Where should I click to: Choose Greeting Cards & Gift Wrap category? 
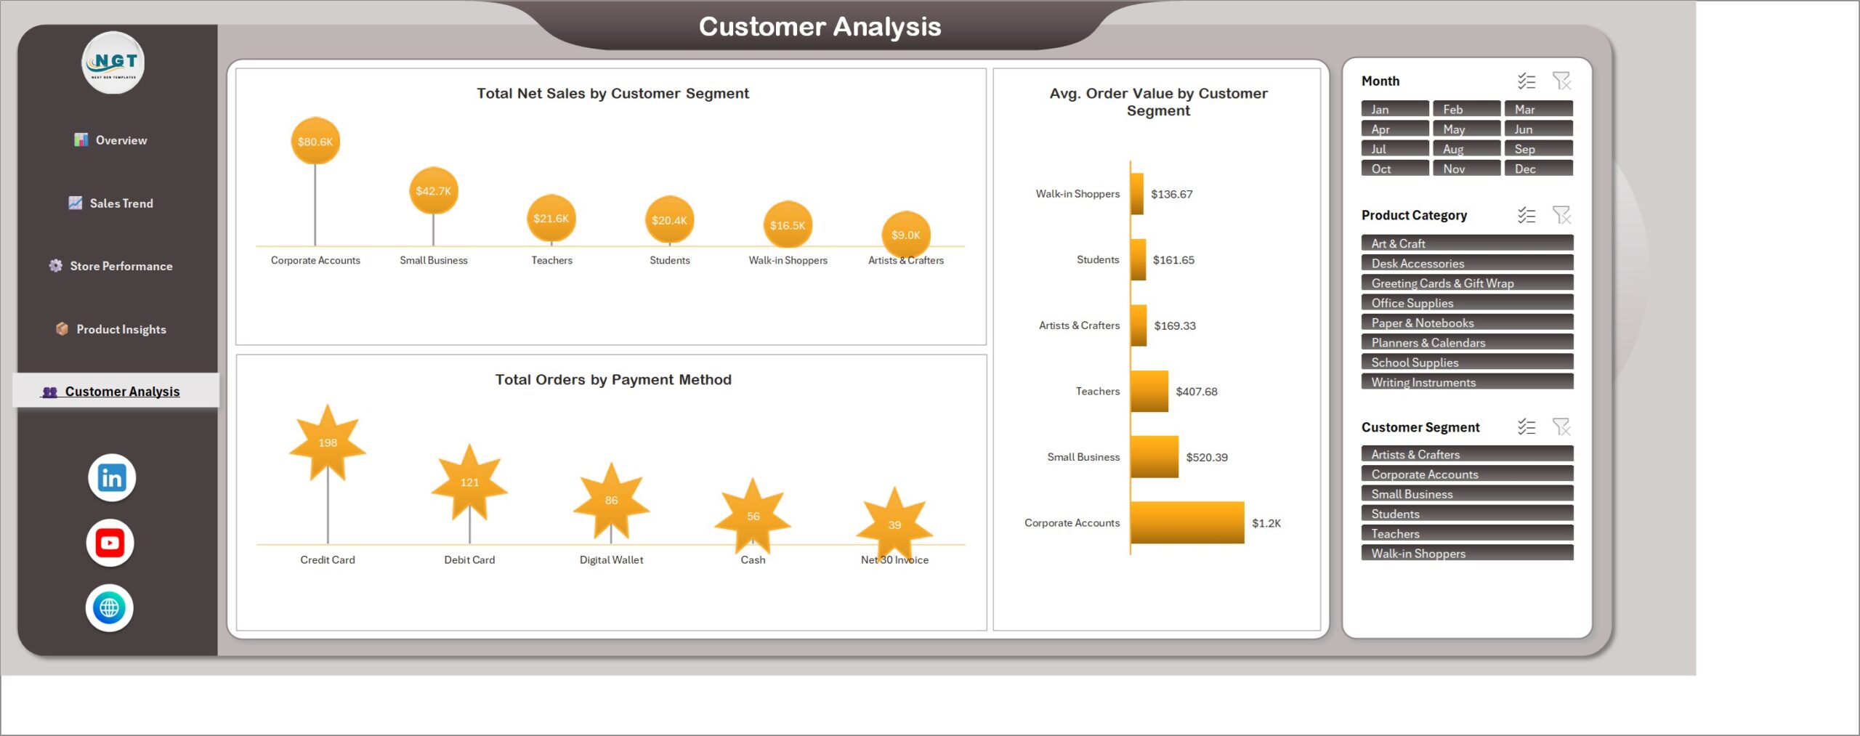1468,283
